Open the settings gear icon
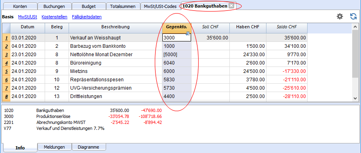The height and width of the screenshot is (153, 361). click(340, 16)
